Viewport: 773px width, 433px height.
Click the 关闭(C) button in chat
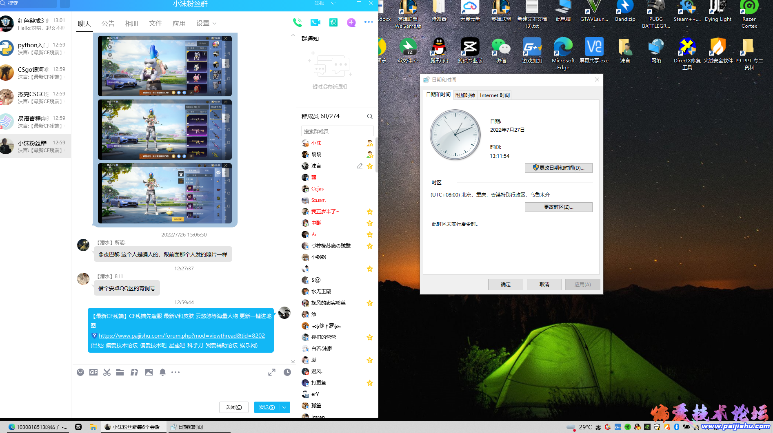(x=234, y=407)
